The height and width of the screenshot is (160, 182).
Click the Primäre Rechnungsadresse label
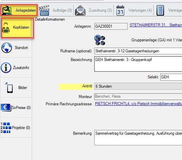[69, 104]
